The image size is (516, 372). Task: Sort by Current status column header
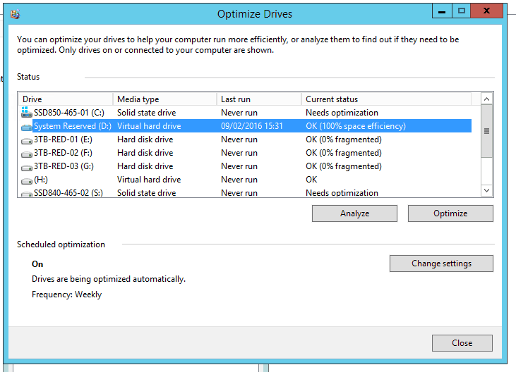coord(387,99)
